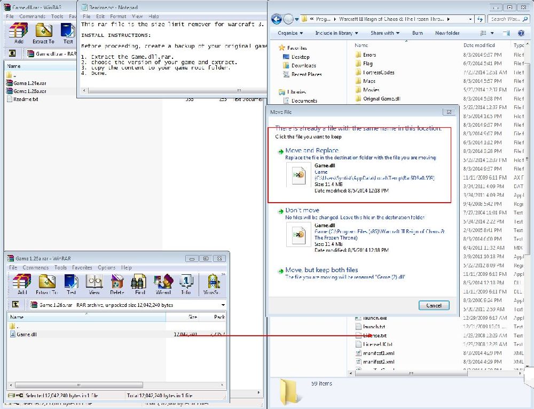Screen dimensions: 534x409
Task: Open Options menu in Game 1.26a WinRAR
Action: coord(107,267)
